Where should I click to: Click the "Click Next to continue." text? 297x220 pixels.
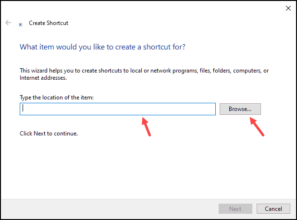click(x=49, y=134)
